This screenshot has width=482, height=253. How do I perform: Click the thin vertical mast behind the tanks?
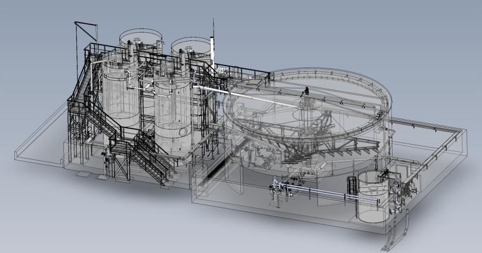(212, 36)
